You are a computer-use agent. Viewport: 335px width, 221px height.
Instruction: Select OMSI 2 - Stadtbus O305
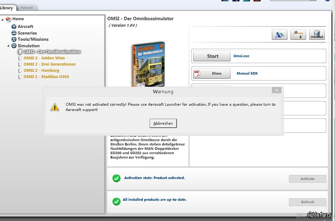(46, 77)
